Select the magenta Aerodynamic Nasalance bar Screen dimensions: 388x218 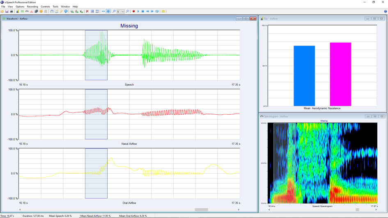340,74
